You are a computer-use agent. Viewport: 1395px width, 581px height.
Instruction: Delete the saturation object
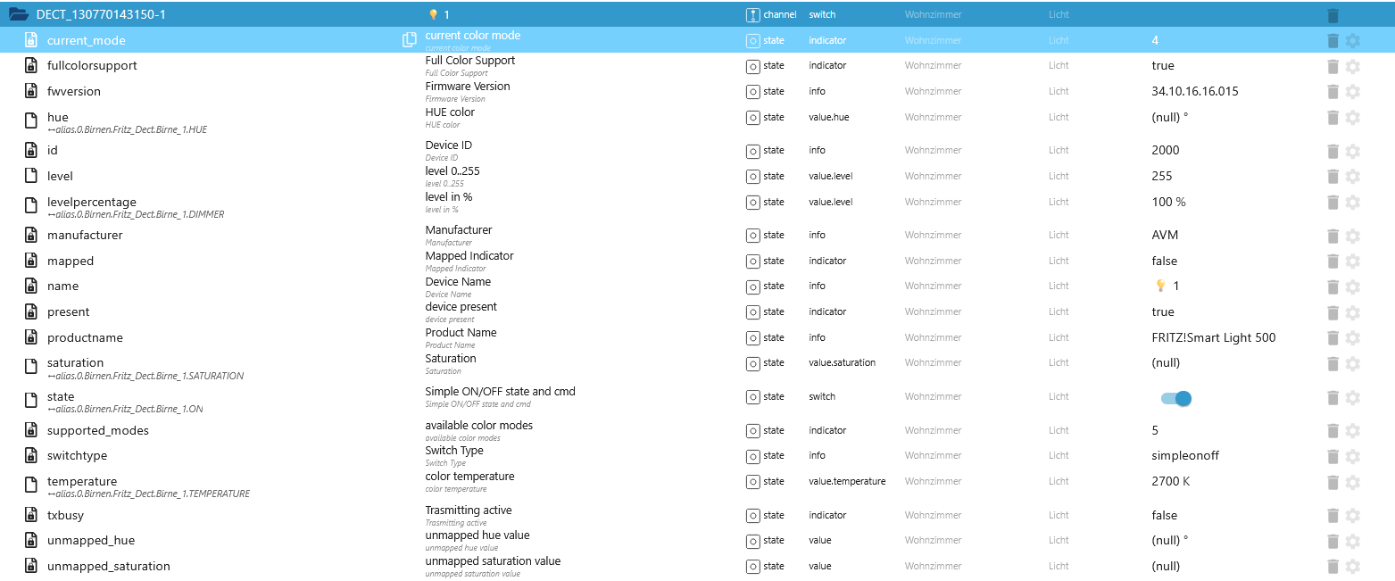point(1333,363)
